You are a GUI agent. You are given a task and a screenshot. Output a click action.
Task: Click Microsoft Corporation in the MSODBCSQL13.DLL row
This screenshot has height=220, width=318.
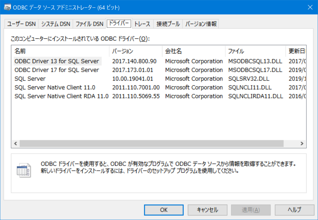[x=194, y=61]
